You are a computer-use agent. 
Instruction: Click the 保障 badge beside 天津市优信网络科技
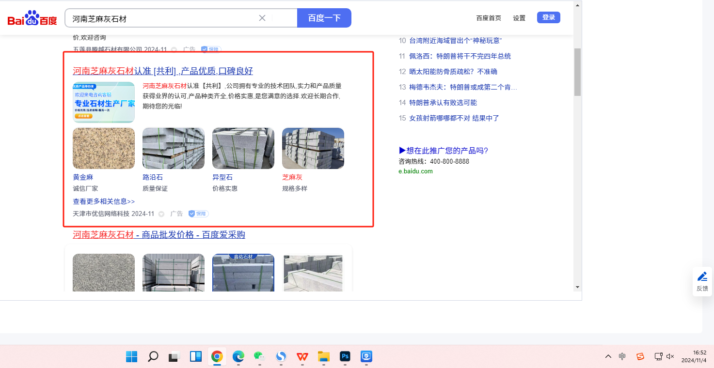(x=198, y=214)
